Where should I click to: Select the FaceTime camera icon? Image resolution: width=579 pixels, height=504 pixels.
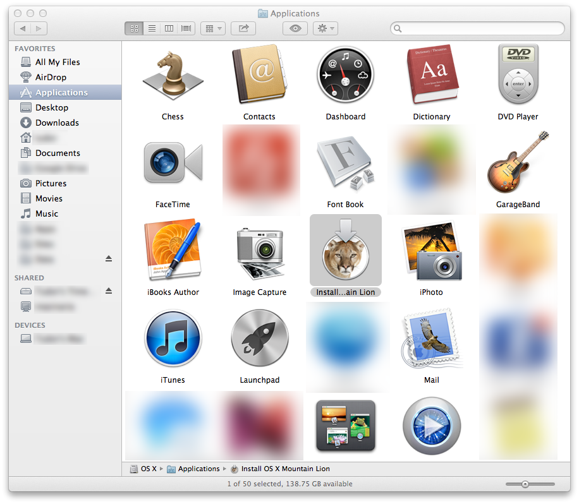coord(173,163)
